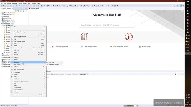Image resolution: width=191 pixels, height=107 pixels.
Task: Open Project Explorer filter icon
Action: click(x=20, y=11)
